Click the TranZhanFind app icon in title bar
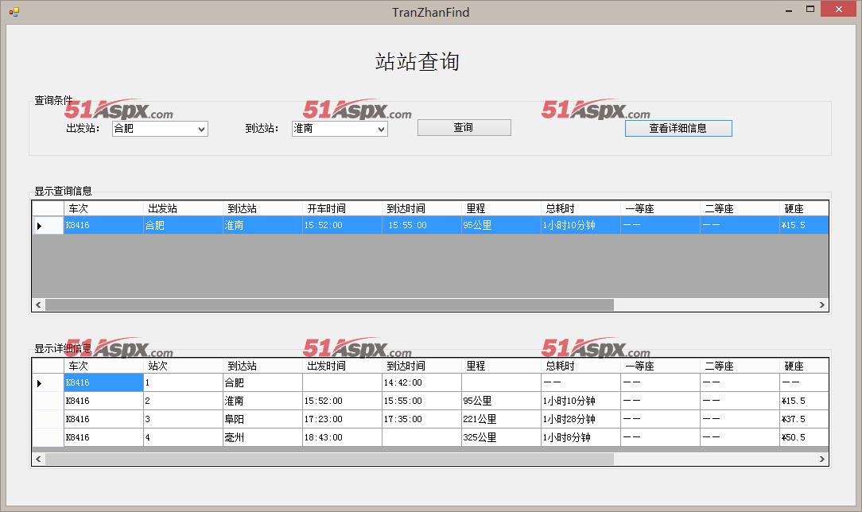 pyautogui.click(x=14, y=12)
